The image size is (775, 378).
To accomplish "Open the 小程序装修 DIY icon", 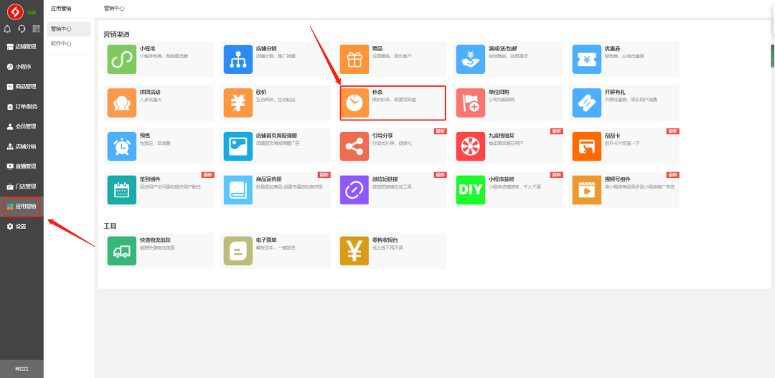I will [471, 190].
